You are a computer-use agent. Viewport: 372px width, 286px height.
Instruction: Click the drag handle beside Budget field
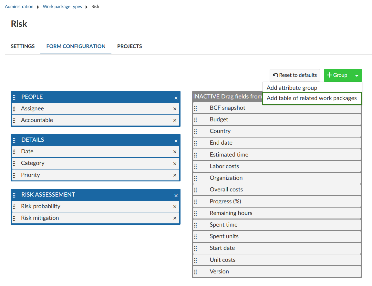(195, 120)
